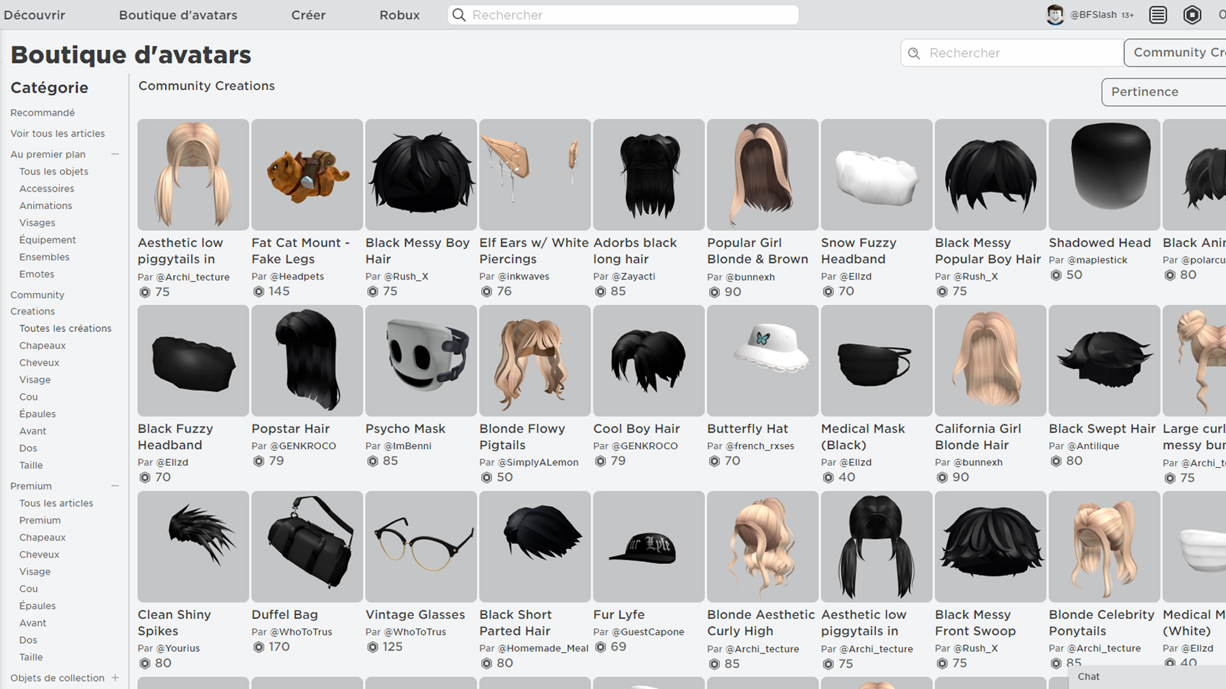Click the search icon in boutique header
Viewport: 1226px width, 689px height.
coord(914,53)
